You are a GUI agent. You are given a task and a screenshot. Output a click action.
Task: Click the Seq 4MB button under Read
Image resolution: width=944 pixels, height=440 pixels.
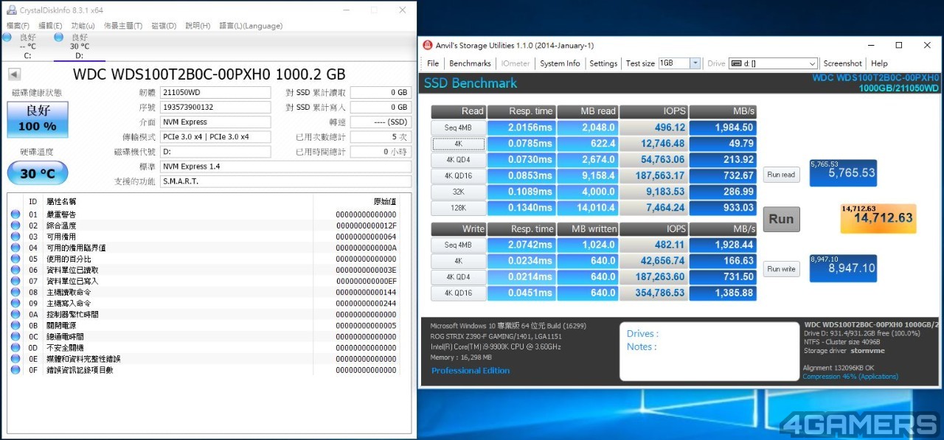pos(457,128)
